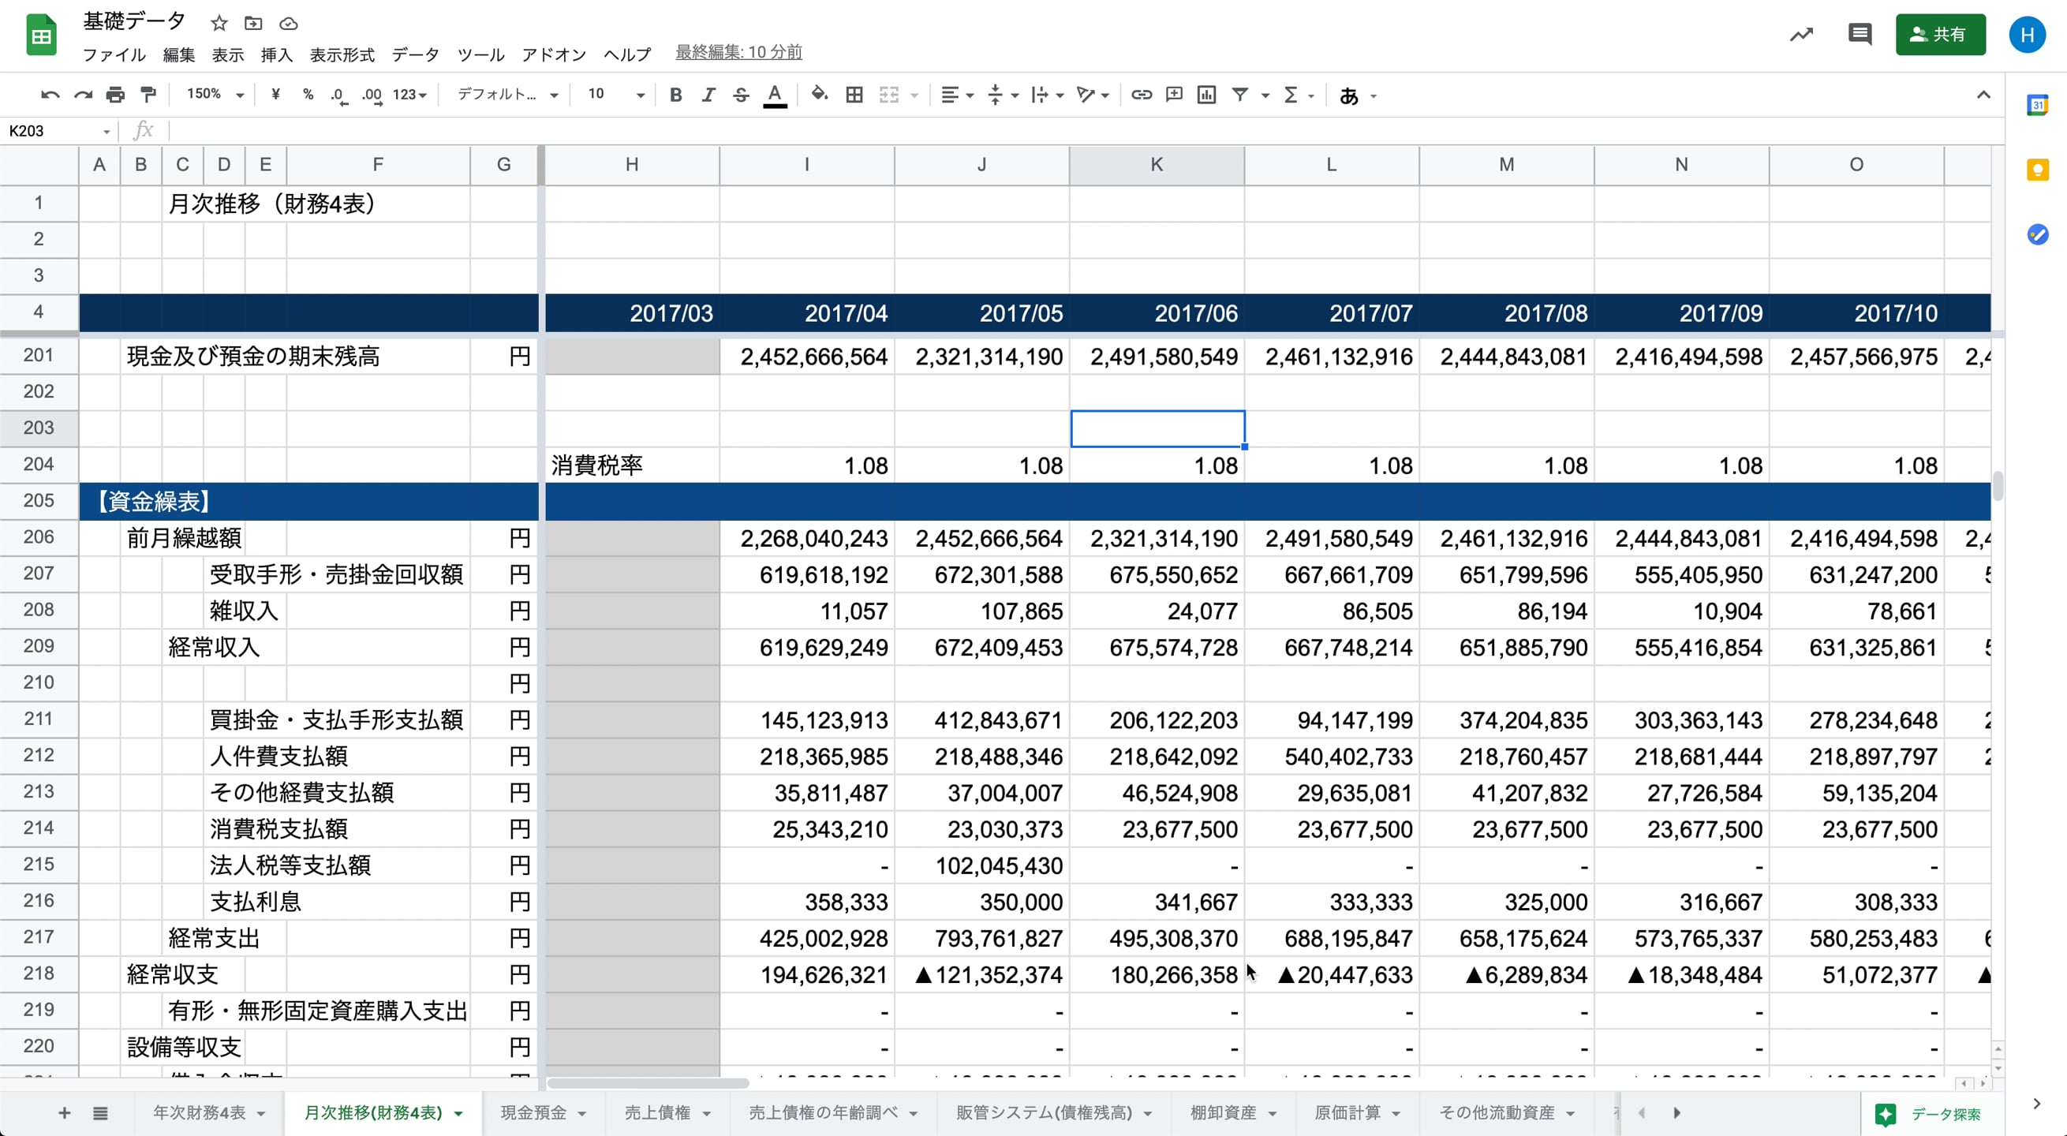This screenshot has width=2067, height=1136.
Task: Check cloud save status icon
Action: point(289,23)
